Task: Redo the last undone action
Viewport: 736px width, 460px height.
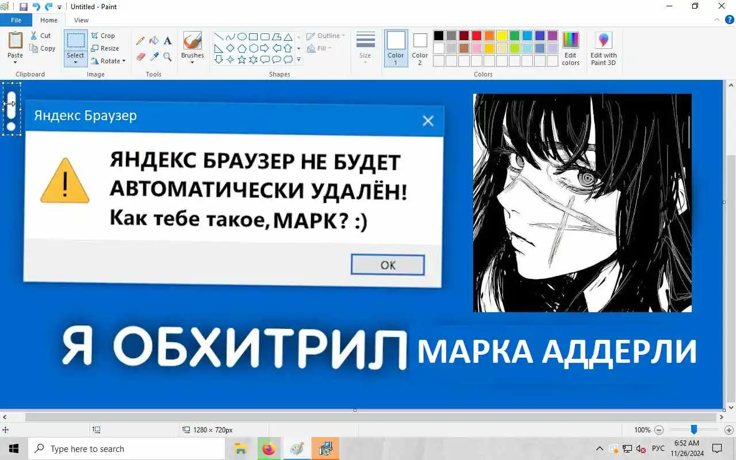Action: (49, 7)
